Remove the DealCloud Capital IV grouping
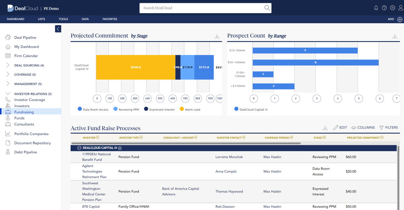Screen dimensions: 404x210 point(120,148)
